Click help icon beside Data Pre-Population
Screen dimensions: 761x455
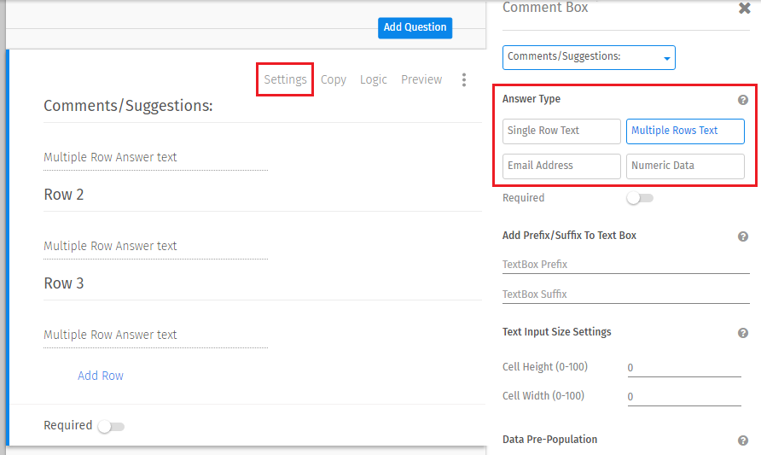[x=743, y=440]
